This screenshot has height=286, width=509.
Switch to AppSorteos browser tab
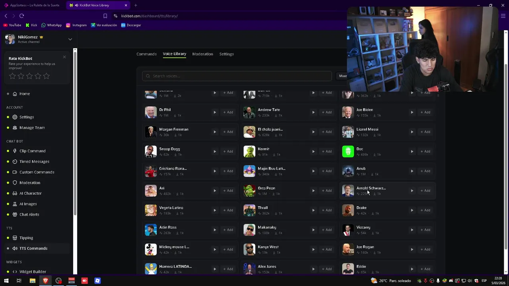tap(32, 5)
